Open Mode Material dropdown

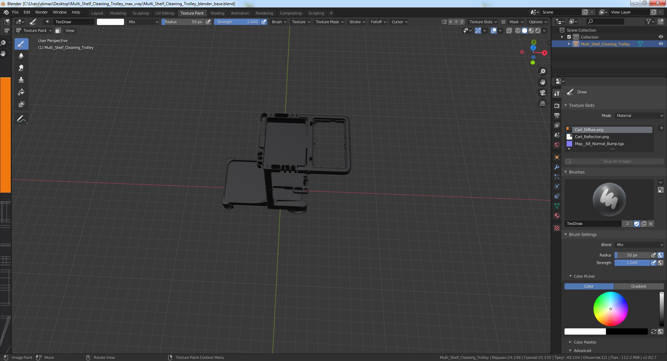tap(639, 116)
